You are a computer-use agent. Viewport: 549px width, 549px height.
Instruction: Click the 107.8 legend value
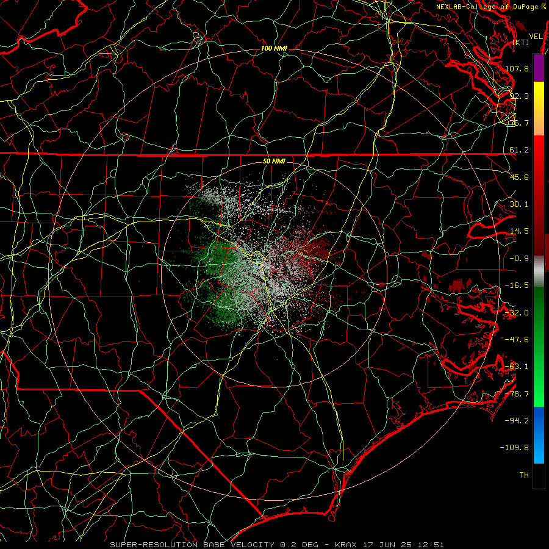pyautogui.click(x=517, y=68)
